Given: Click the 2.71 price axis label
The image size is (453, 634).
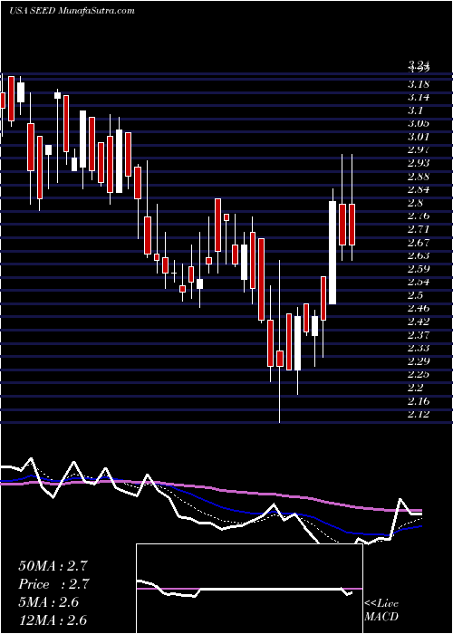Looking at the screenshot, I should pos(419,229).
